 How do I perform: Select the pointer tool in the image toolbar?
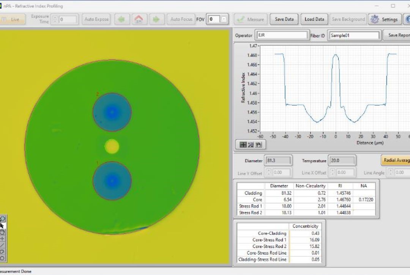(2, 225)
